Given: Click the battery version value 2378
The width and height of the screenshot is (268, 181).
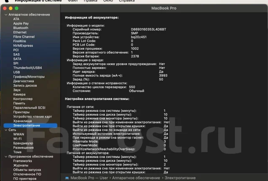Looking at the screenshot, I should pos(135,56).
